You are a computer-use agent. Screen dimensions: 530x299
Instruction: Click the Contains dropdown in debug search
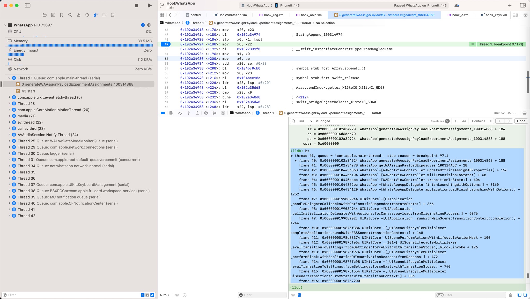tap(480, 121)
